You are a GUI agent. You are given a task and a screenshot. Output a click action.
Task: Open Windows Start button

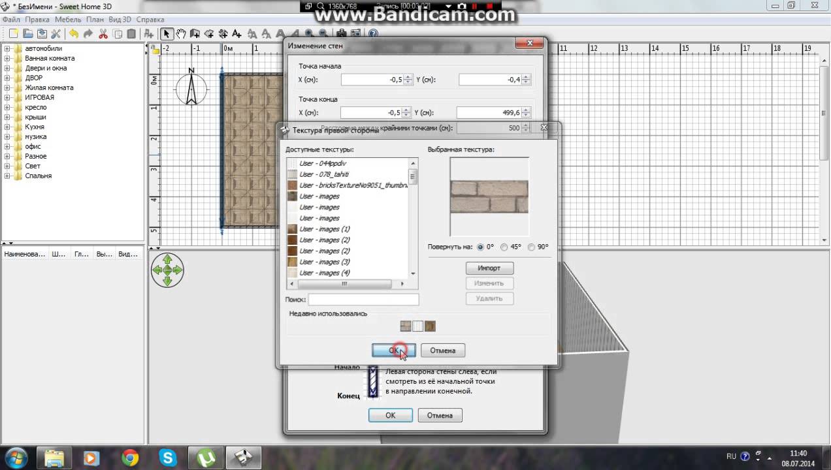[x=16, y=457]
